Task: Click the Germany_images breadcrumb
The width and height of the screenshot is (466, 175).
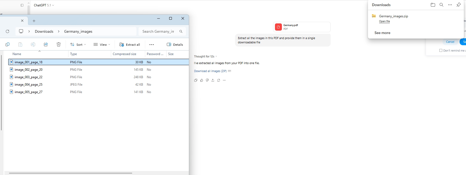Action: [78, 31]
